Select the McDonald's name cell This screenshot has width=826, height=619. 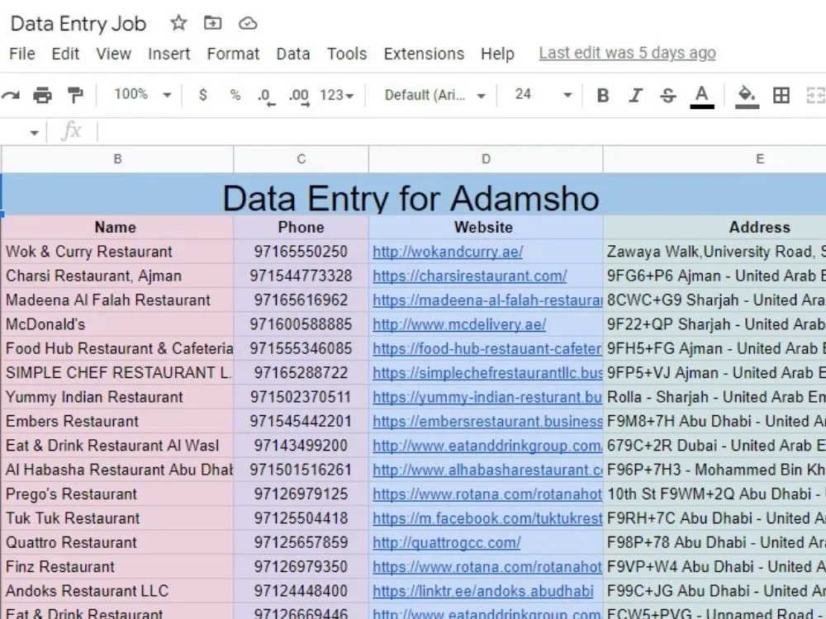pos(117,324)
